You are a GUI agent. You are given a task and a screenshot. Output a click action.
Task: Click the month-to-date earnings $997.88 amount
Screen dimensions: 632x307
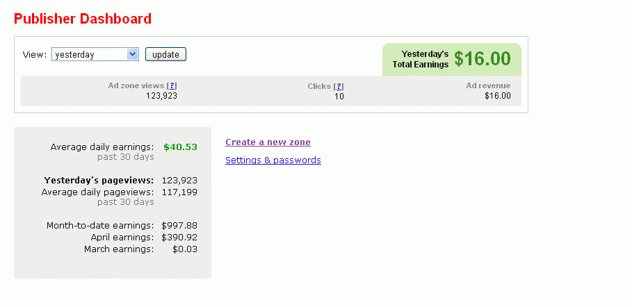pos(179,226)
